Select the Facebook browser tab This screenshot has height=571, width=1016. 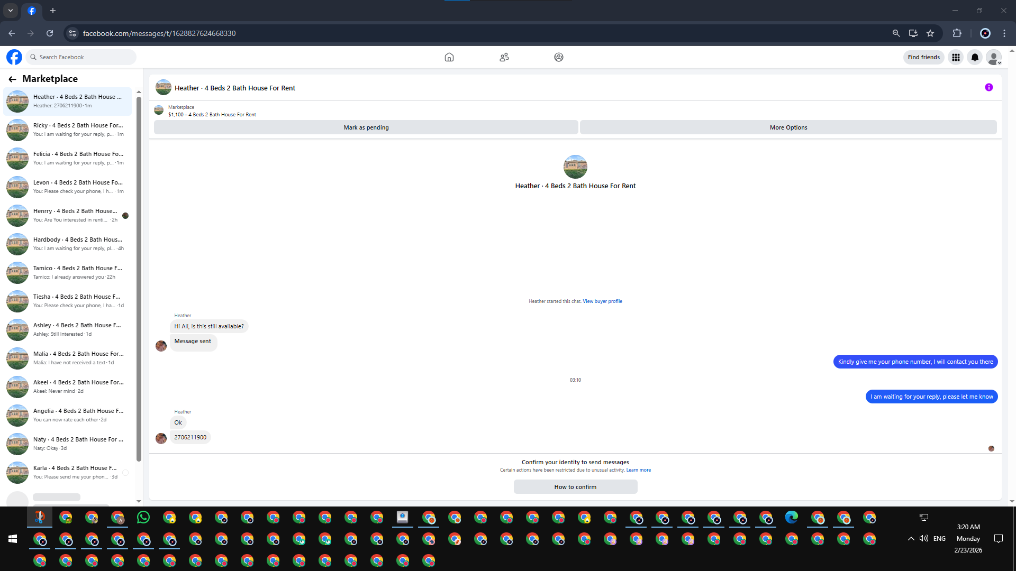point(32,11)
